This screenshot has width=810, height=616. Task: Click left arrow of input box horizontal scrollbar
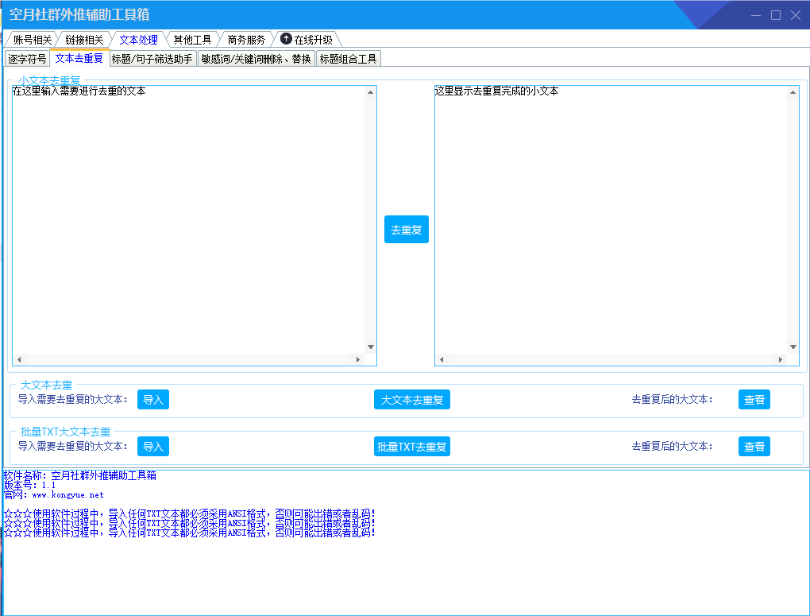[x=19, y=359]
